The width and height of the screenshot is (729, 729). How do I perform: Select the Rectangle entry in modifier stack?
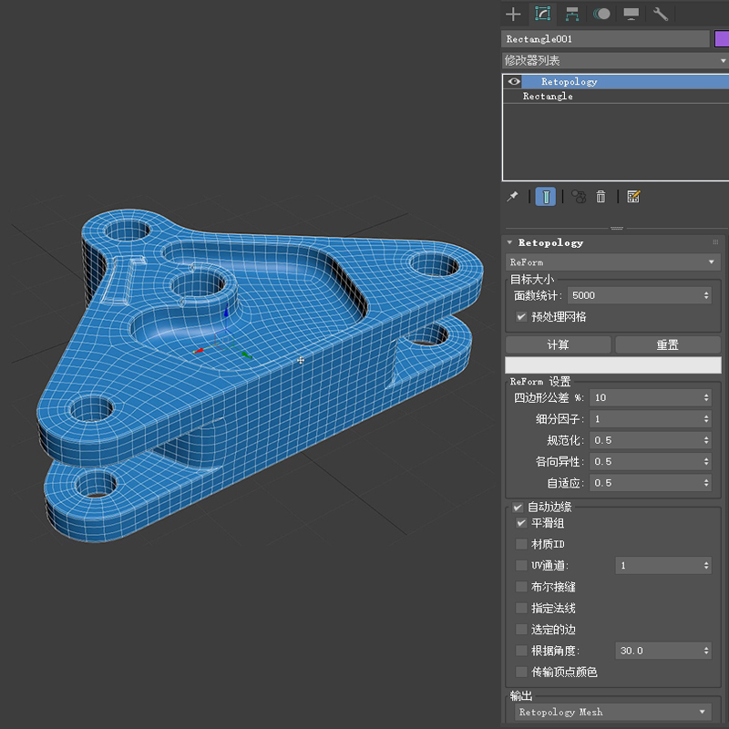point(549,96)
